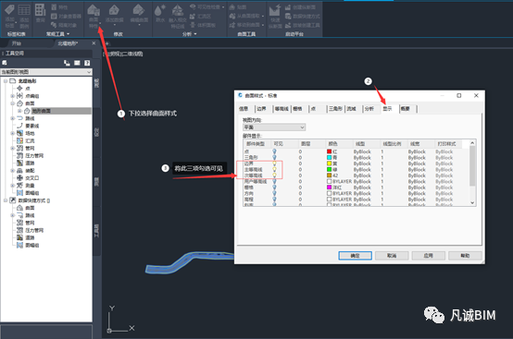513x339 pixels.
Task: Open the 视图方向 平面 dropdown
Action: coord(274,127)
